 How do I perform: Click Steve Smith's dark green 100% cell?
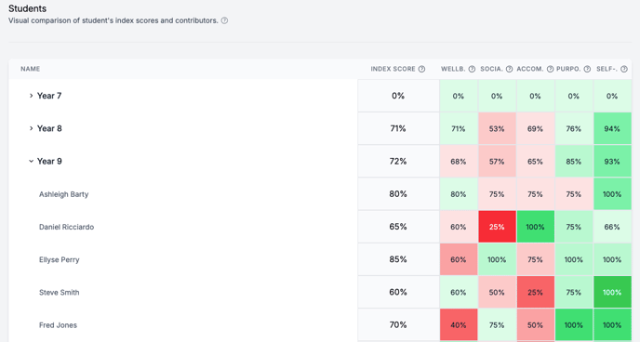pos(612,292)
